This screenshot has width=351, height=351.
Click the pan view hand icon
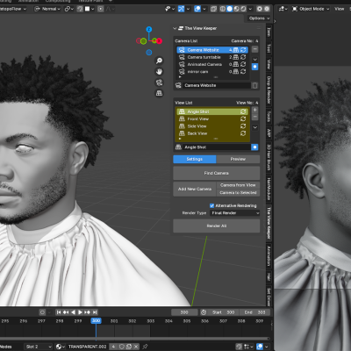(159, 72)
